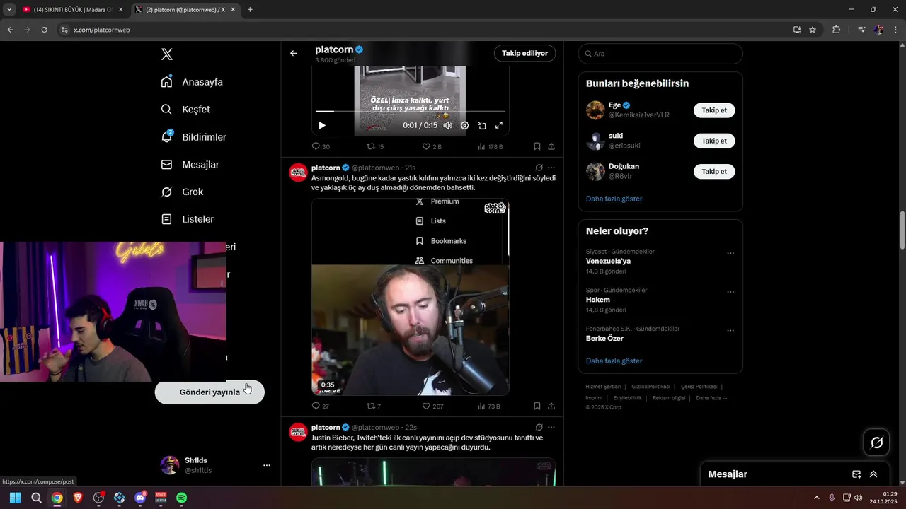Image resolution: width=906 pixels, height=509 pixels.
Task: Play the top video
Action: coord(322,125)
